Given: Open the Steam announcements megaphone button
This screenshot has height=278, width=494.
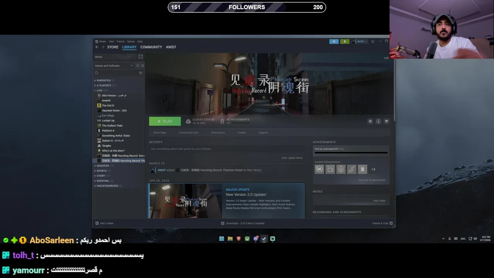Looking at the screenshot, I should coord(334,41).
